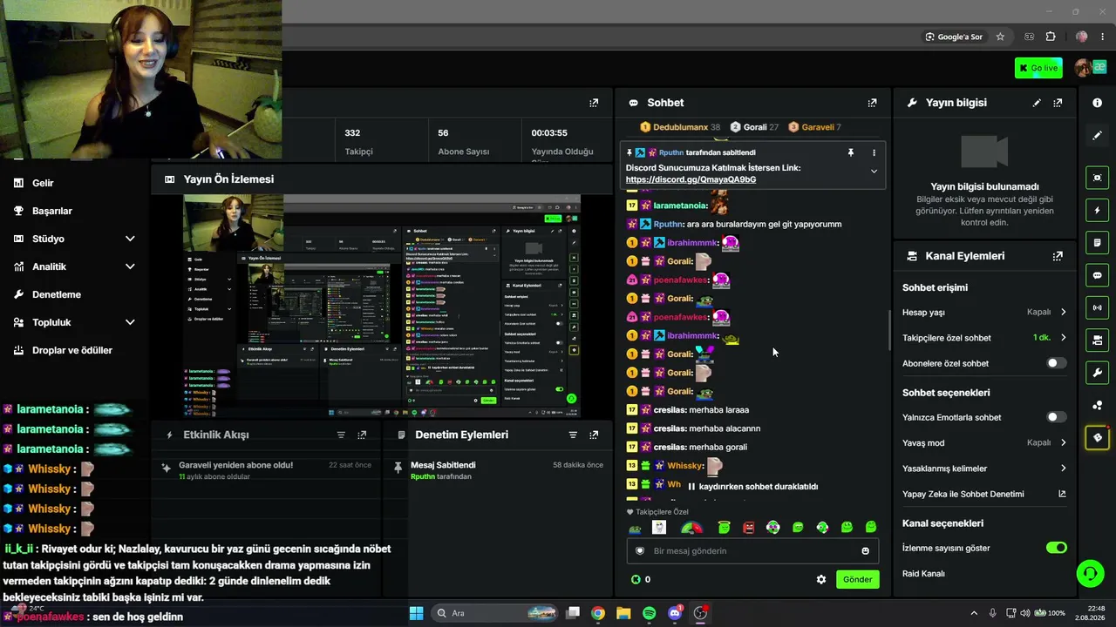Open Yasaklanmış kelimeler settings
Screen dimensions: 1116x627
click(x=984, y=469)
